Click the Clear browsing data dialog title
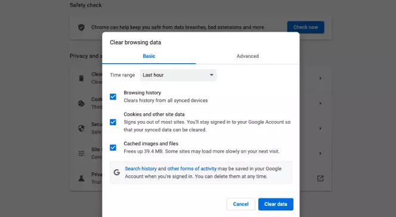The width and height of the screenshot is (396, 217). click(x=135, y=42)
